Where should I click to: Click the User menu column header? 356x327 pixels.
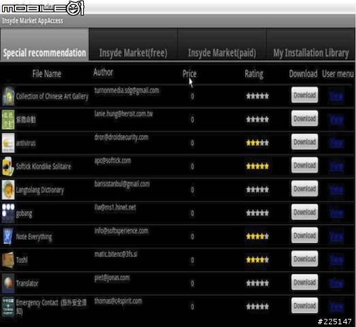[x=338, y=74]
